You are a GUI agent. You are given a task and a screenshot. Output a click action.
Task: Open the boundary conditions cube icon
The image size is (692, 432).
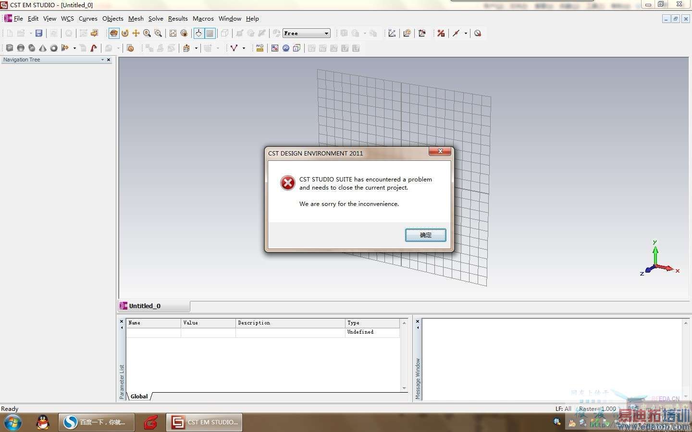tap(297, 48)
